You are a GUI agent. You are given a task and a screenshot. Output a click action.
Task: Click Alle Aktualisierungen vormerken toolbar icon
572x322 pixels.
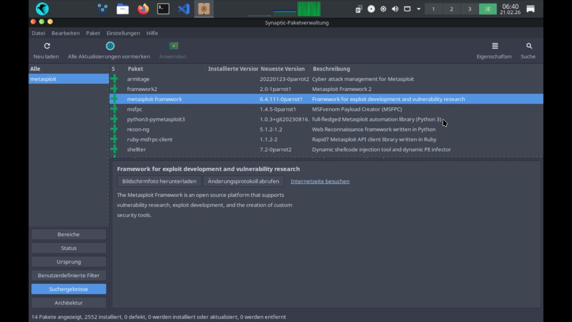tap(109, 46)
